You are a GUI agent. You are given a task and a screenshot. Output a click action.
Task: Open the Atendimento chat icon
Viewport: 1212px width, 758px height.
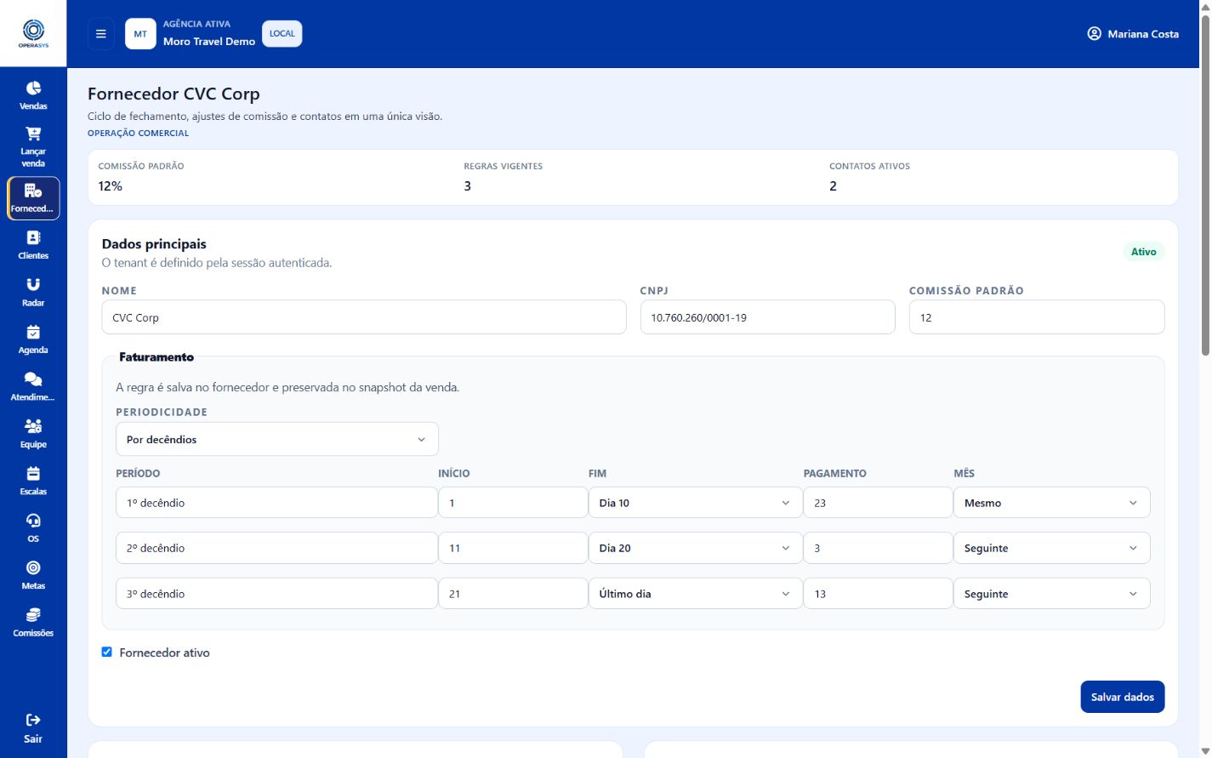click(x=33, y=379)
